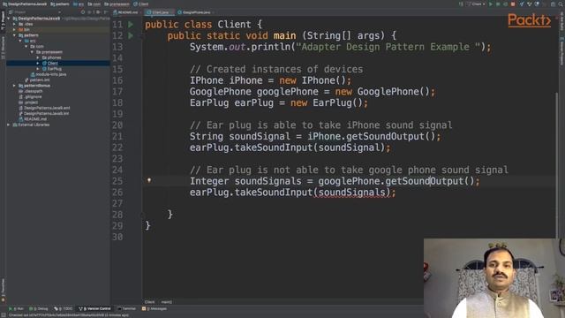Run the main method from line 12 gutter
Screen dimensions: 565x318
point(131,35)
